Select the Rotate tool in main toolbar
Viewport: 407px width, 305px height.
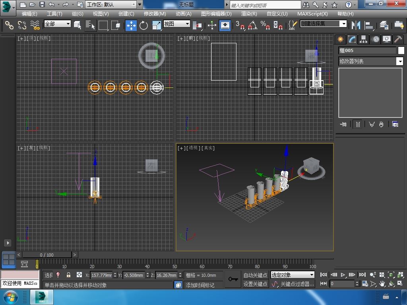(x=143, y=25)
